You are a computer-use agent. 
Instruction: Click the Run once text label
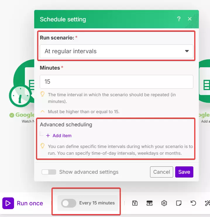click(30, 203)
